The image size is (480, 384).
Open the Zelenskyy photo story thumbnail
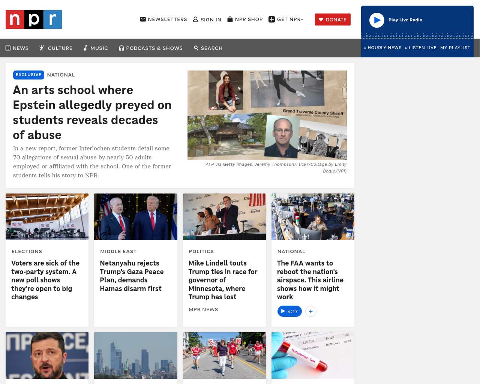click(47, 355)
